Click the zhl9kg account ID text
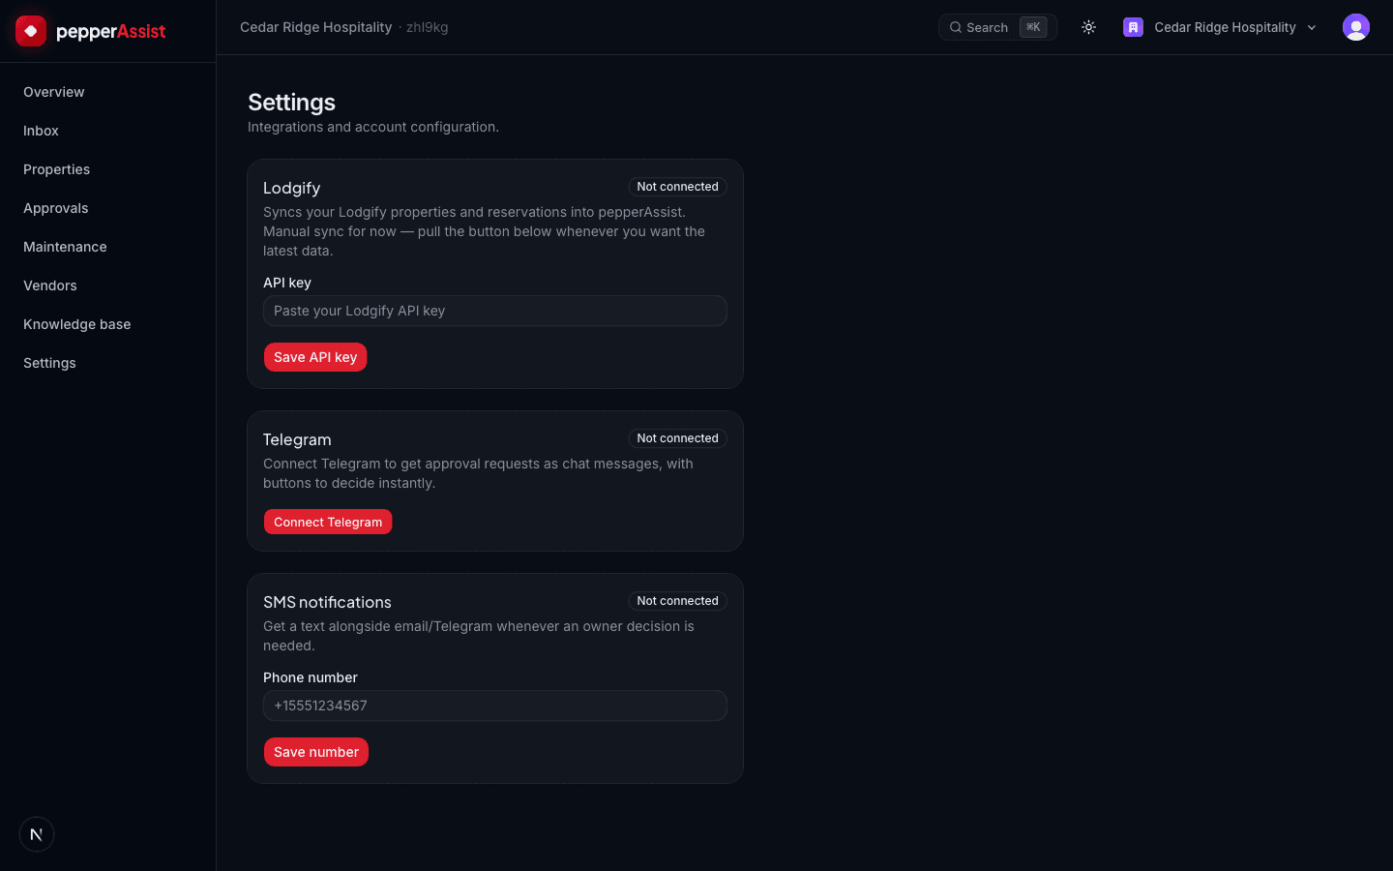 pos(427,27)
